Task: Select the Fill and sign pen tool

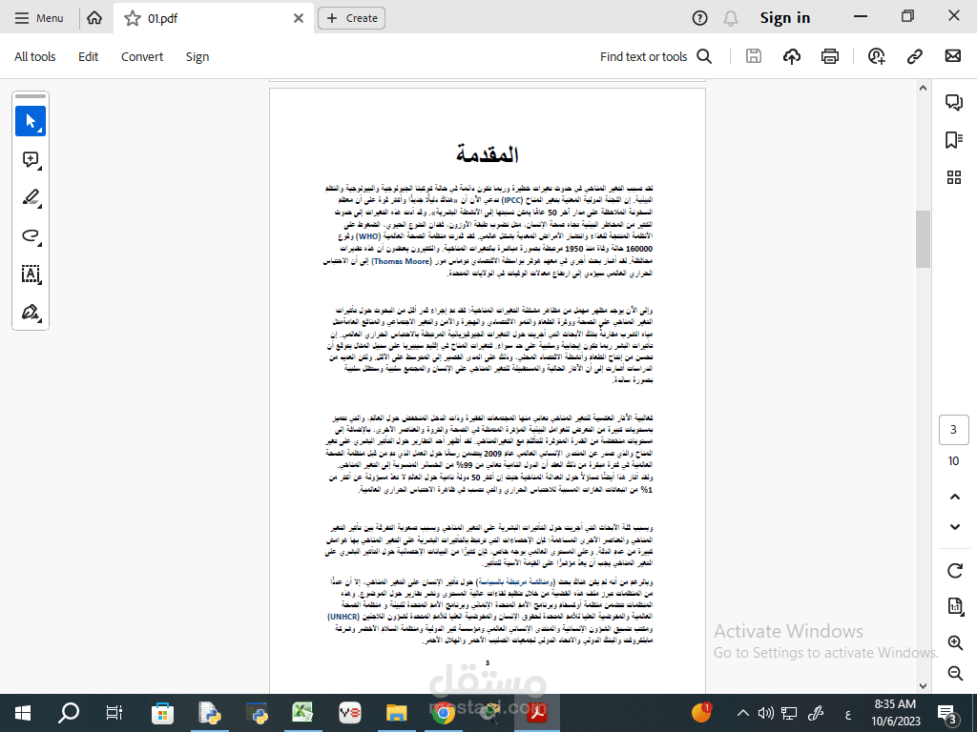Action: tap(31, 312)
